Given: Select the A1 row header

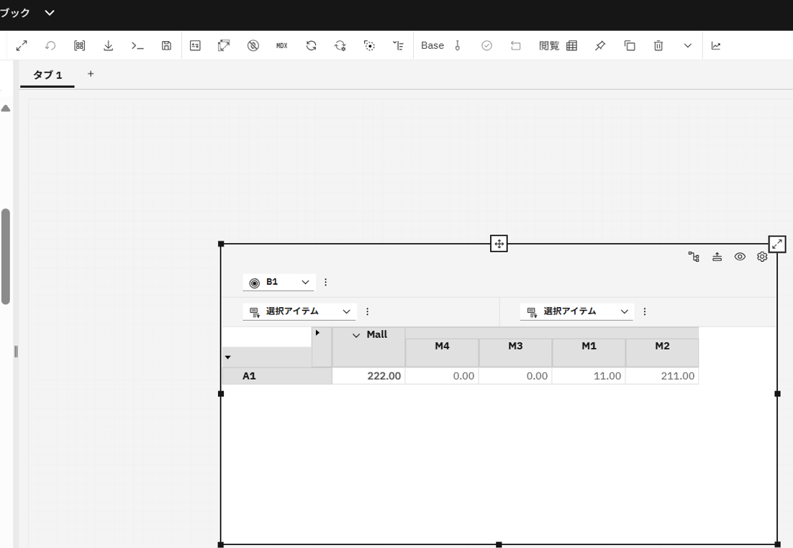Looking at the screenshot, I should click(x=277, y=375).
